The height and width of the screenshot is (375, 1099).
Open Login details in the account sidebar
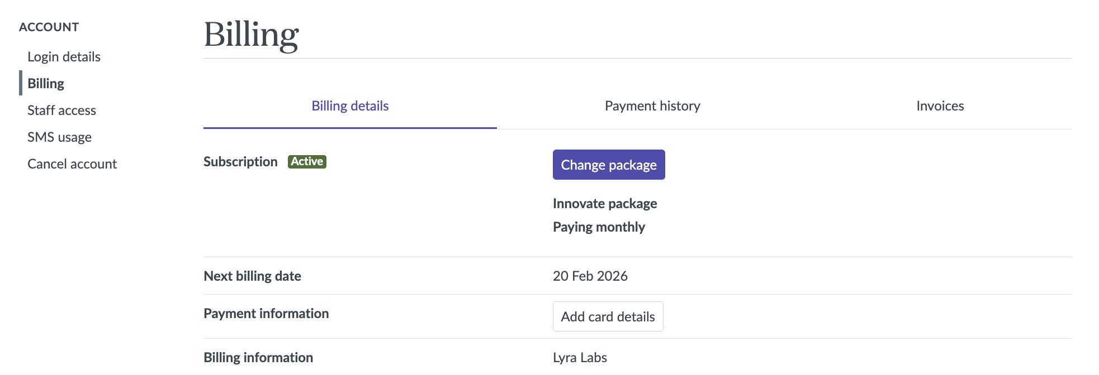(64, 57)
